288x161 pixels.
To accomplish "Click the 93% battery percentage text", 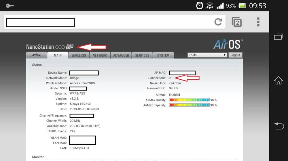I will point(231,6).
